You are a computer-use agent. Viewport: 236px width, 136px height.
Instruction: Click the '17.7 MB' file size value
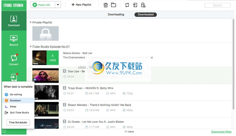[x=94, y=127]
